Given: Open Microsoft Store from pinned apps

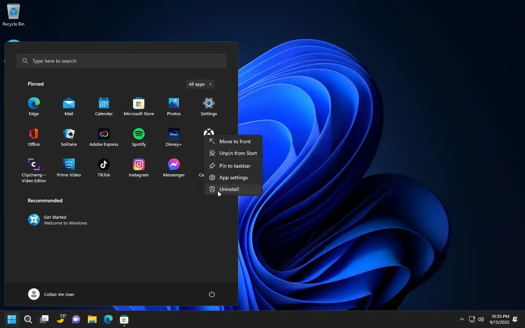Looking at the screenshot, I should click(x=139, y=106).
